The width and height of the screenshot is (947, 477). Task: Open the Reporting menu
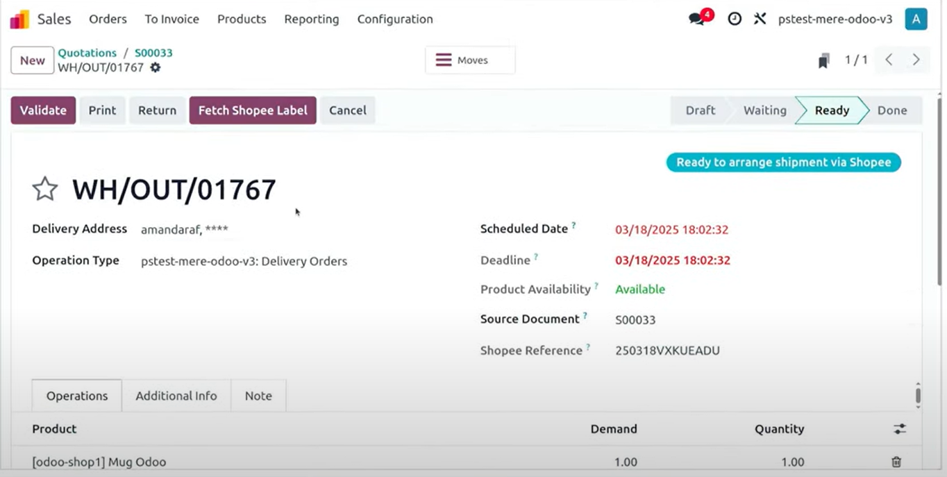[312, 19]
